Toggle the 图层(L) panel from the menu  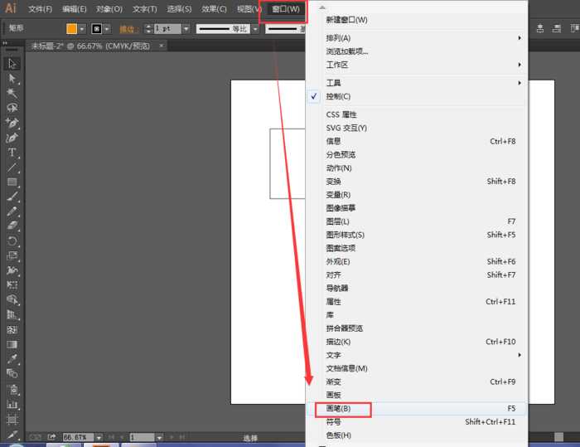(x=337, y=221)
